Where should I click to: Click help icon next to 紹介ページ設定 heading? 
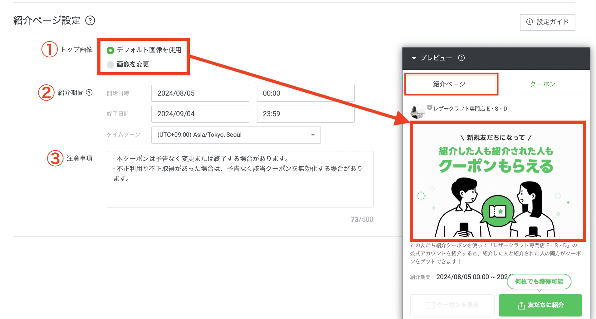[90, 21]
